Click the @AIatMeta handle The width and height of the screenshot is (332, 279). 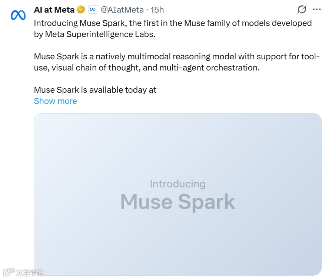pyautogui.click(x=122, y=10)
